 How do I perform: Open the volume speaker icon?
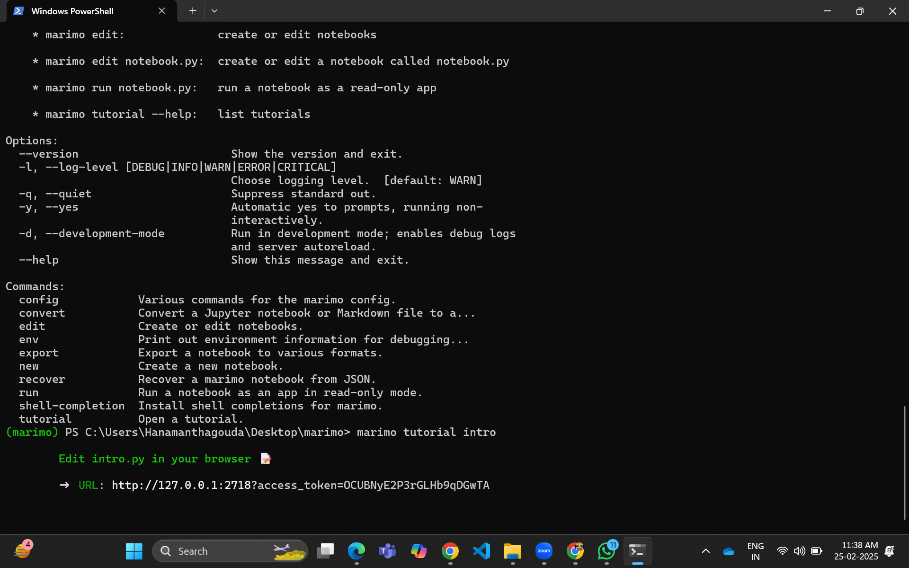(x=799, y=551)
